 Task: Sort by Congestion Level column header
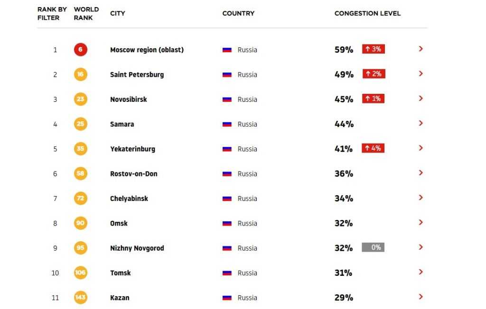click(367, 13)
